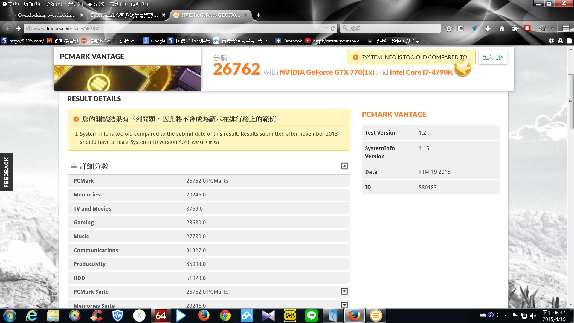Go to home page via house icon
Screen dimensions: 574x323
[x=502, y=28]
